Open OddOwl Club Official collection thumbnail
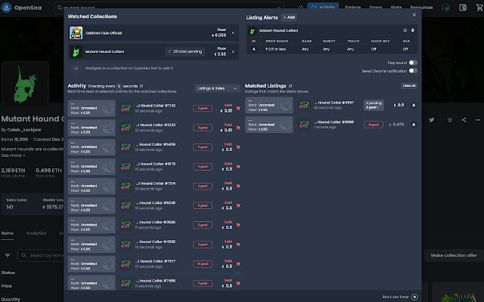The width and height of the screenshot is (484, 302). click(x=76, y=32)
